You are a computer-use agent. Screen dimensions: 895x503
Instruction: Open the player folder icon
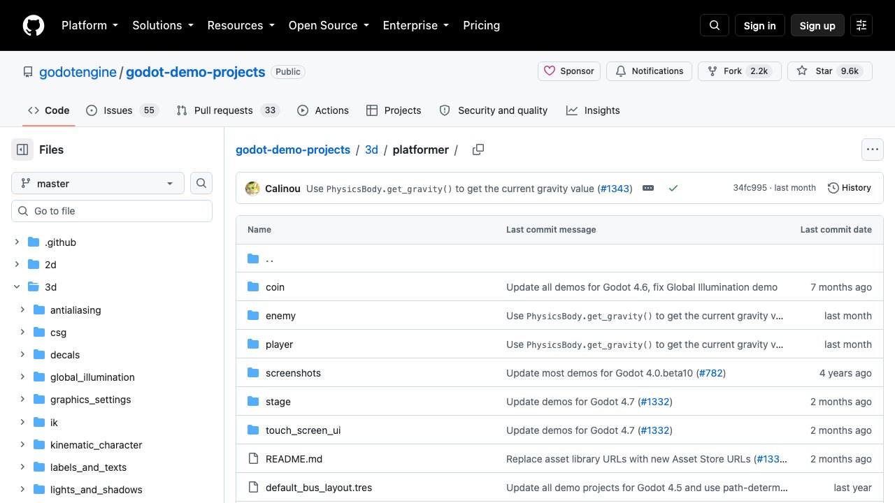coord(253,344)
